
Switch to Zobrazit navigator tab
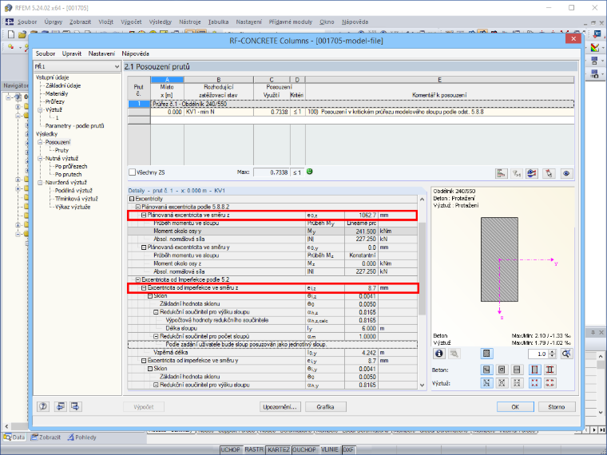coord(46,437)
